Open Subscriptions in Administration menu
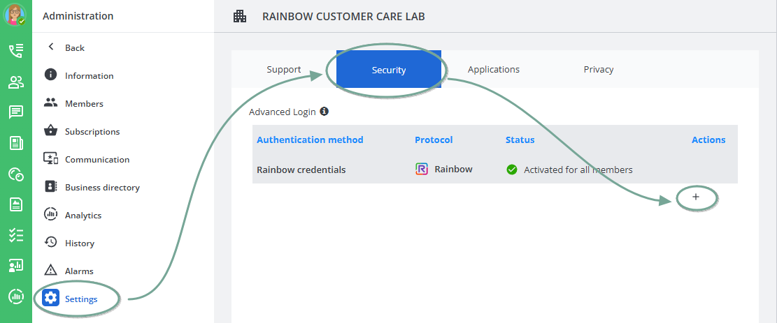Screen dimensions: 777x323 [x=92, y=132]
